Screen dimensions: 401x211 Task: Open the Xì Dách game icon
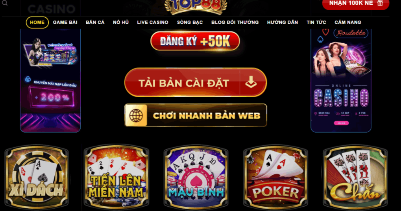(37, 177)
